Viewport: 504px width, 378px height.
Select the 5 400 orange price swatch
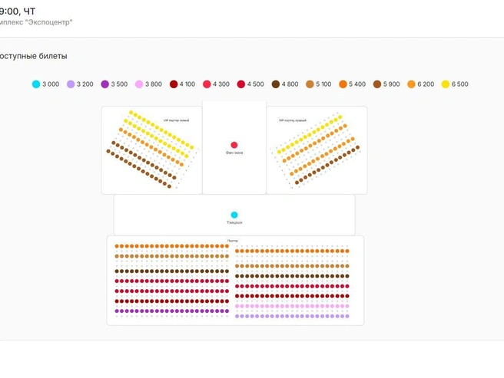[x=353, y=84]
